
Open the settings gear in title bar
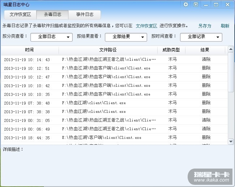186,4
